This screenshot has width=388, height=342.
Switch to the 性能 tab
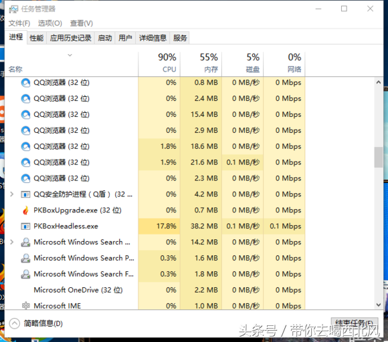coord(37,38)
